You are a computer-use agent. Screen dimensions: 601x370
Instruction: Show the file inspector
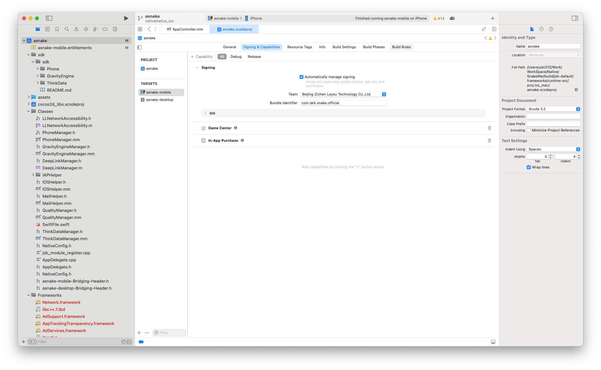tap(532, 29)
